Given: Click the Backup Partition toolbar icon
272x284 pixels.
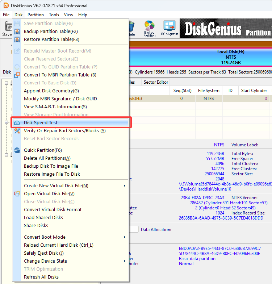Looking at the screenshot, I should [x=149, y=28].
